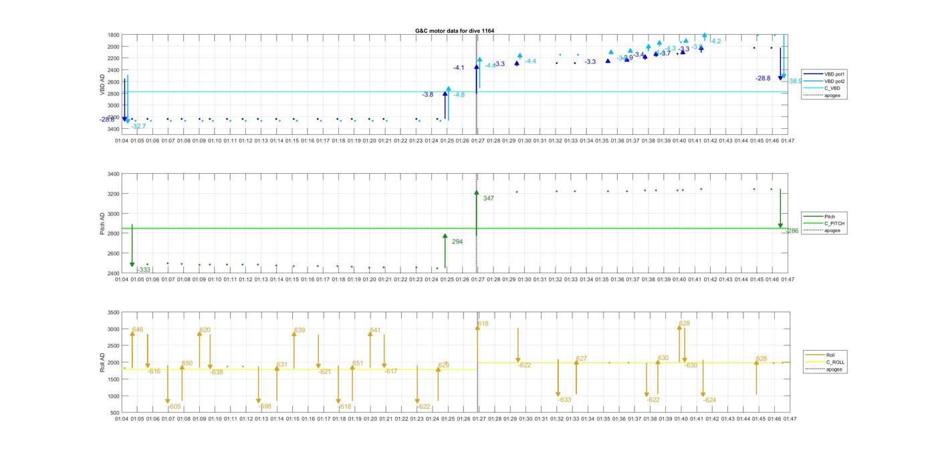The image size is (936, 463).
Task: Click the '286' label in Pitch plot
Action: [792, 231]
